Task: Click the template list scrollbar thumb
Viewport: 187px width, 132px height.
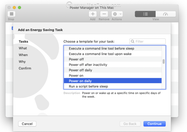Action: (163, 61)
